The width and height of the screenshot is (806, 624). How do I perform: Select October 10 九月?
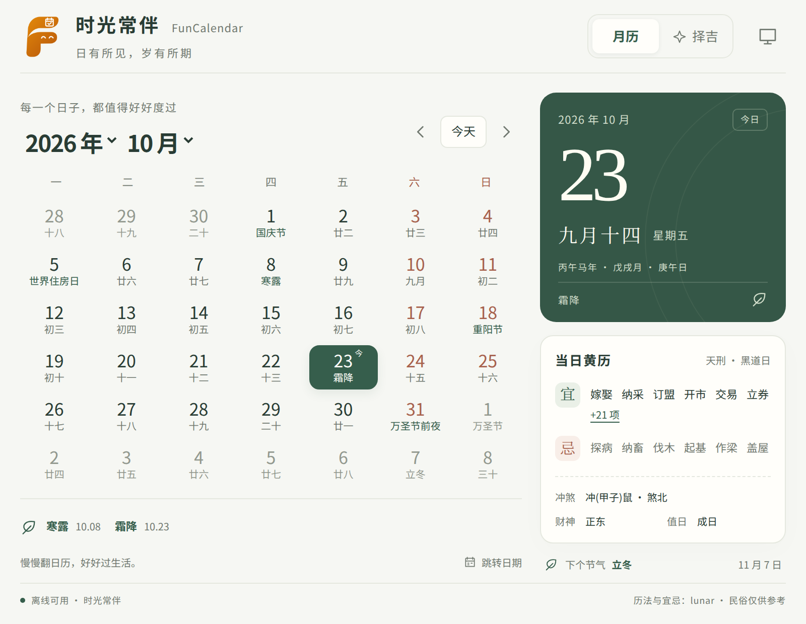416,271
